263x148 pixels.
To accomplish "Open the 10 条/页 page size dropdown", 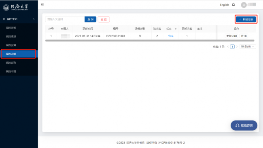I will [247, 46].
